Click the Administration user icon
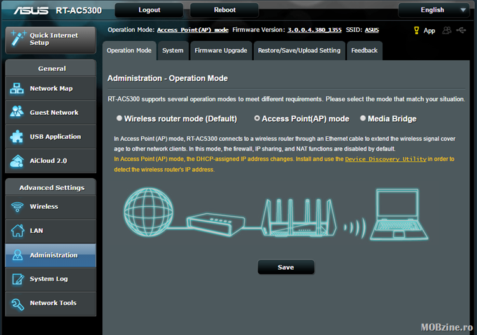This screenshot has width=477, height=335. [17, 255]
